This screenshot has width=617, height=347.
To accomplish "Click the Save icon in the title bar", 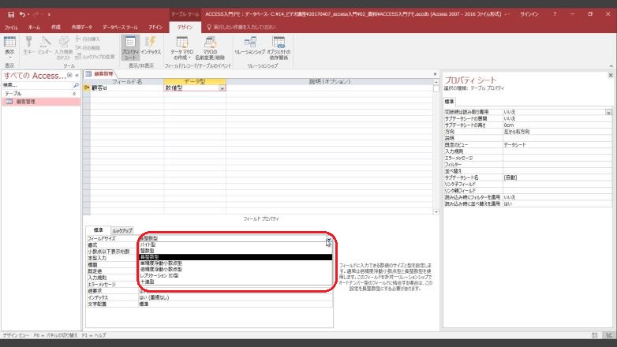I will point(10,14).
